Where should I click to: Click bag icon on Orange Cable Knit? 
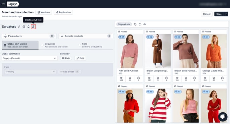click(222, 78)
